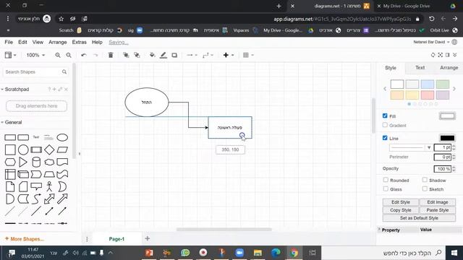Open the waypoints style dropdown
This screenshot has width=463, height=260.
coord(208,55)
